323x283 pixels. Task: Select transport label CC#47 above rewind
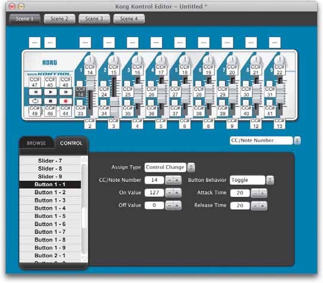tap(35, 83)
